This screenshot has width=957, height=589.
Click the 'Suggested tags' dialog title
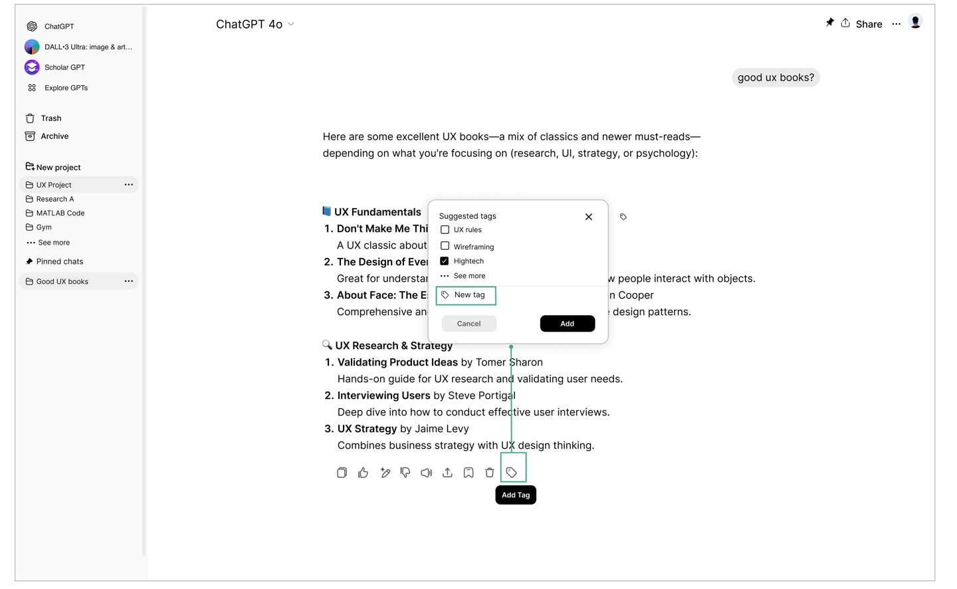(x=467, y=216)
